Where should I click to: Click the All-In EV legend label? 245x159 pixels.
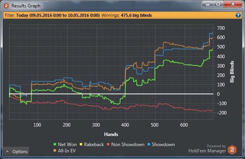pos(67,151)
